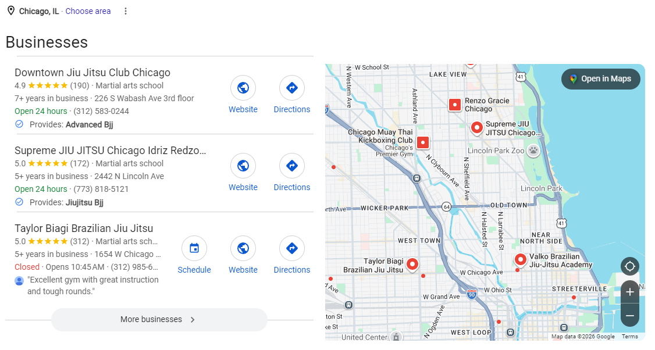Click Open in Maps button
Screen dimensions: 655x350
(x=601, y=78)
